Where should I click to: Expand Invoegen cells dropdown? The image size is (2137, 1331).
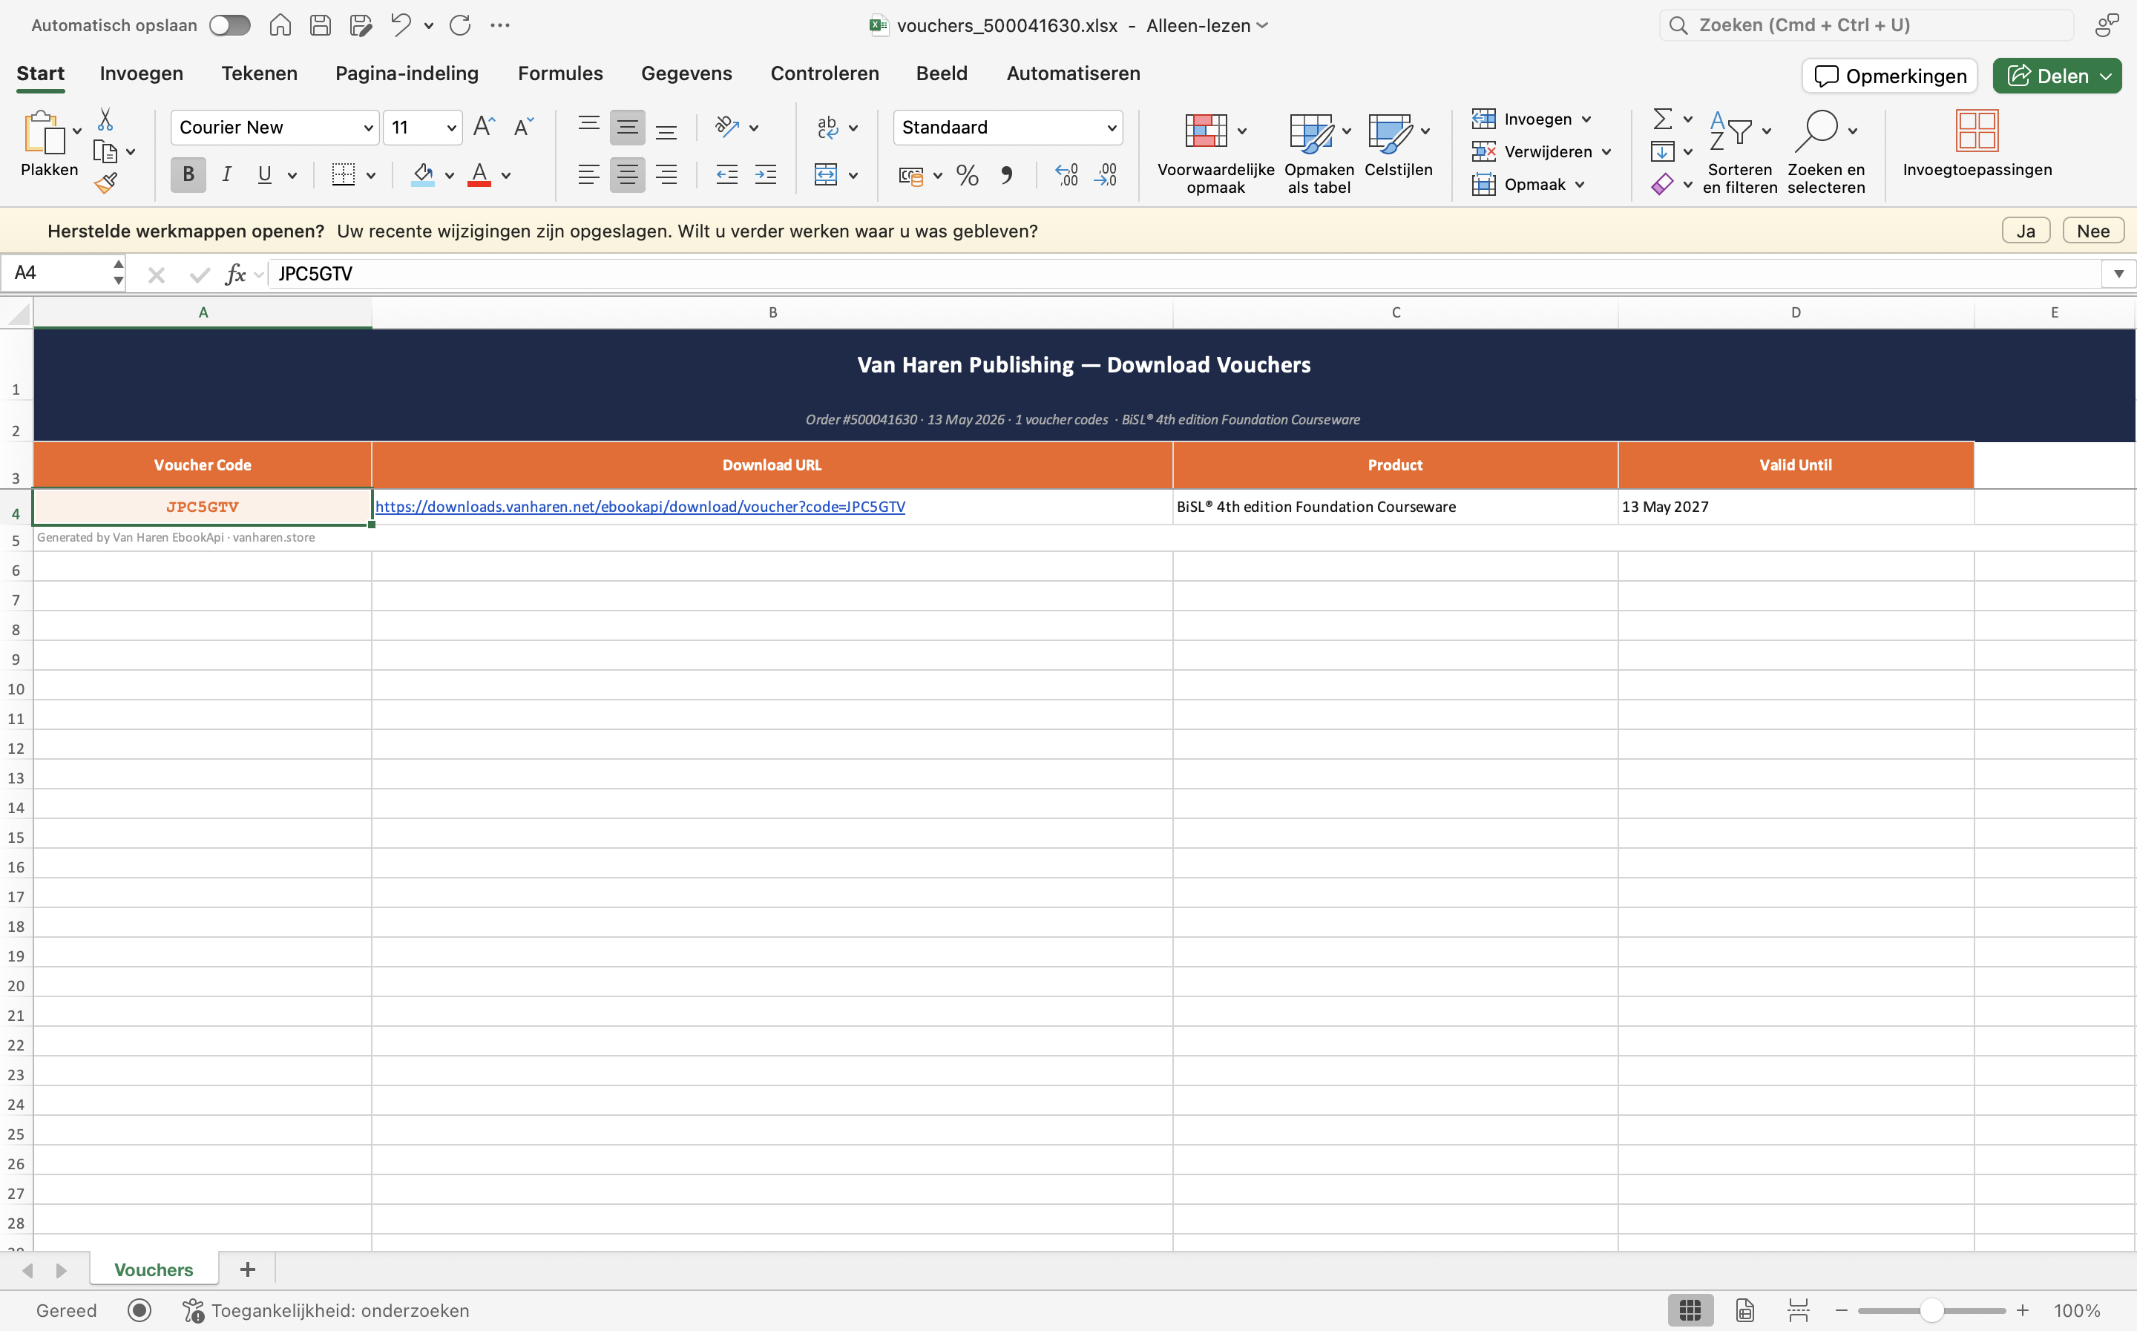[1586, 119]
